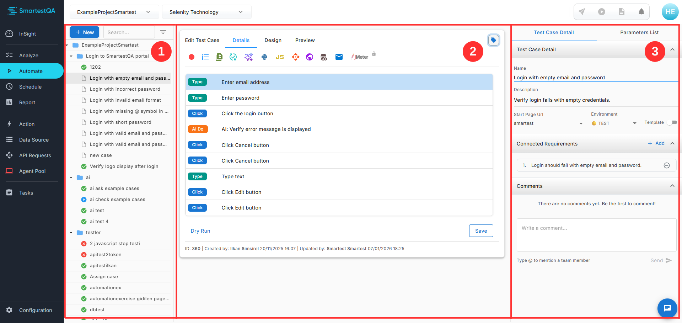The height and width of the screenshot is (323, 682).
Task: Open the database add icon
Action: 323,57
